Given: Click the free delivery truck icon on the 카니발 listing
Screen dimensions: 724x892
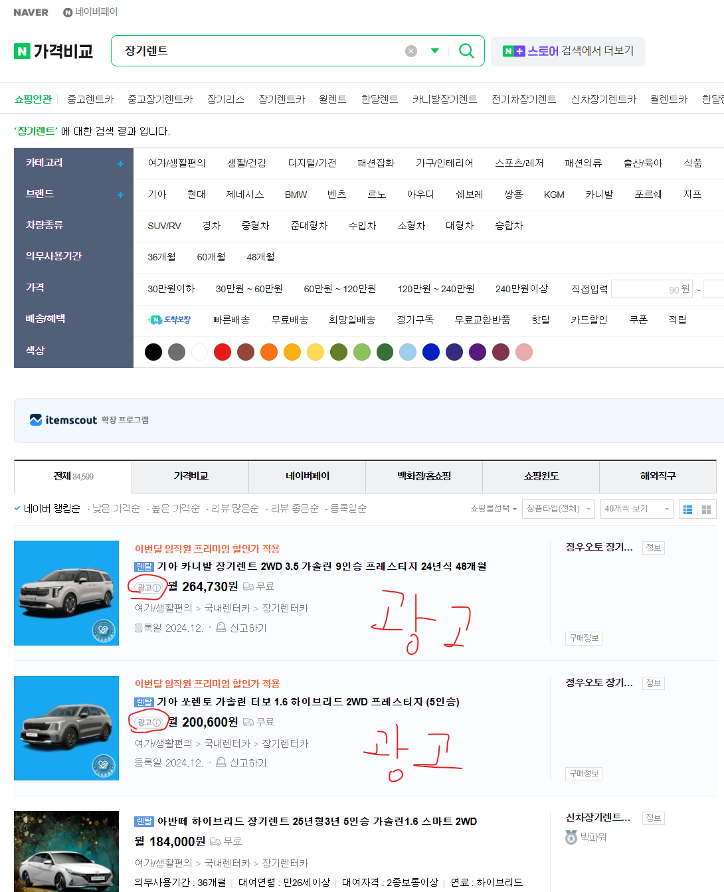Looking at the screenshot, I should [x=248, y=586].
